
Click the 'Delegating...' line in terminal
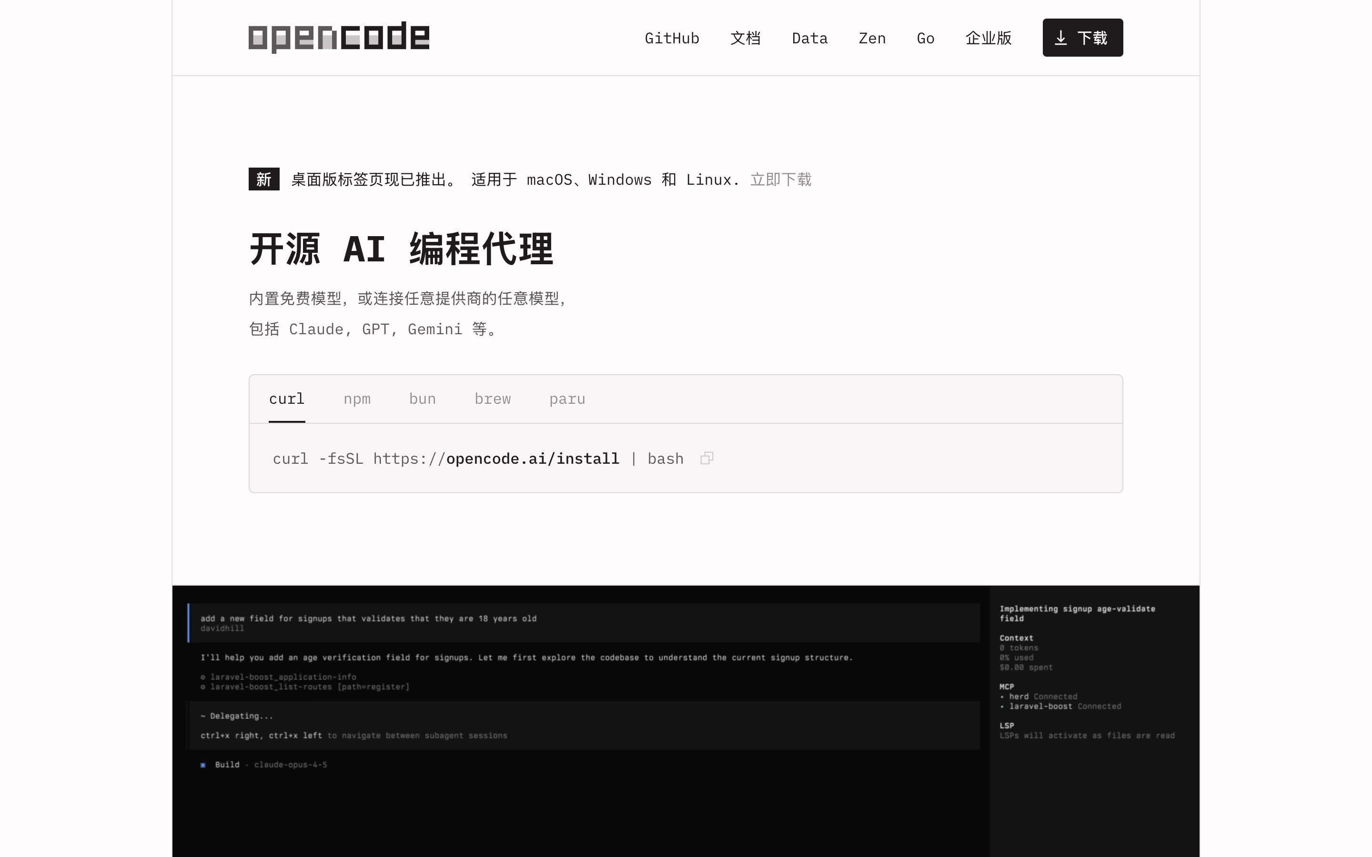pos(236,716)
